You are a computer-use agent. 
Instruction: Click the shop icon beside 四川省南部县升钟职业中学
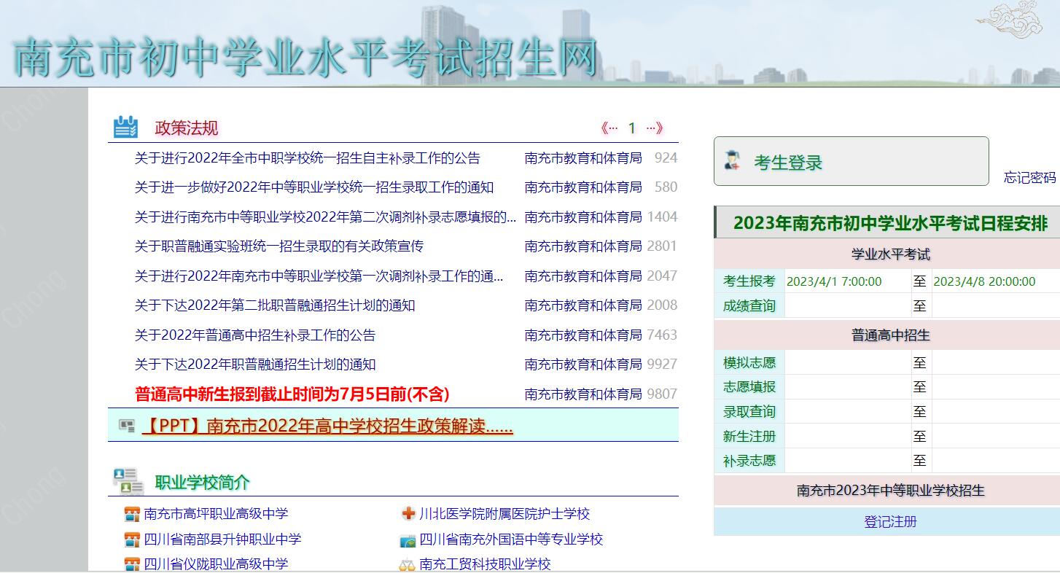pyautogui.click(x=132, y=540)
